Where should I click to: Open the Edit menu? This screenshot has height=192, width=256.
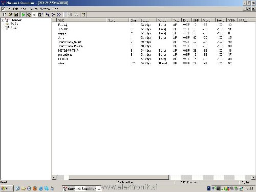click(15, 9)
